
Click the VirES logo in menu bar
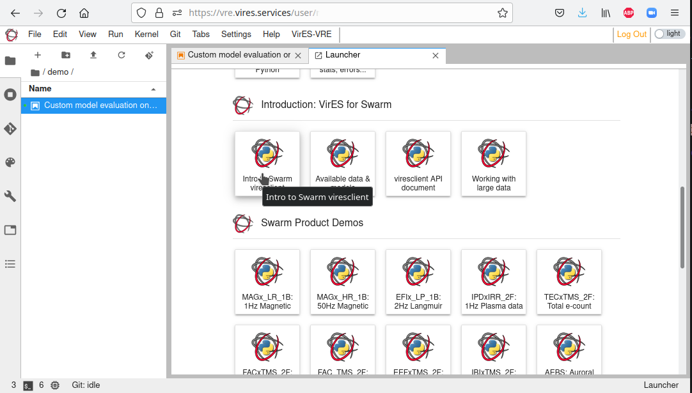coord(12,35)
